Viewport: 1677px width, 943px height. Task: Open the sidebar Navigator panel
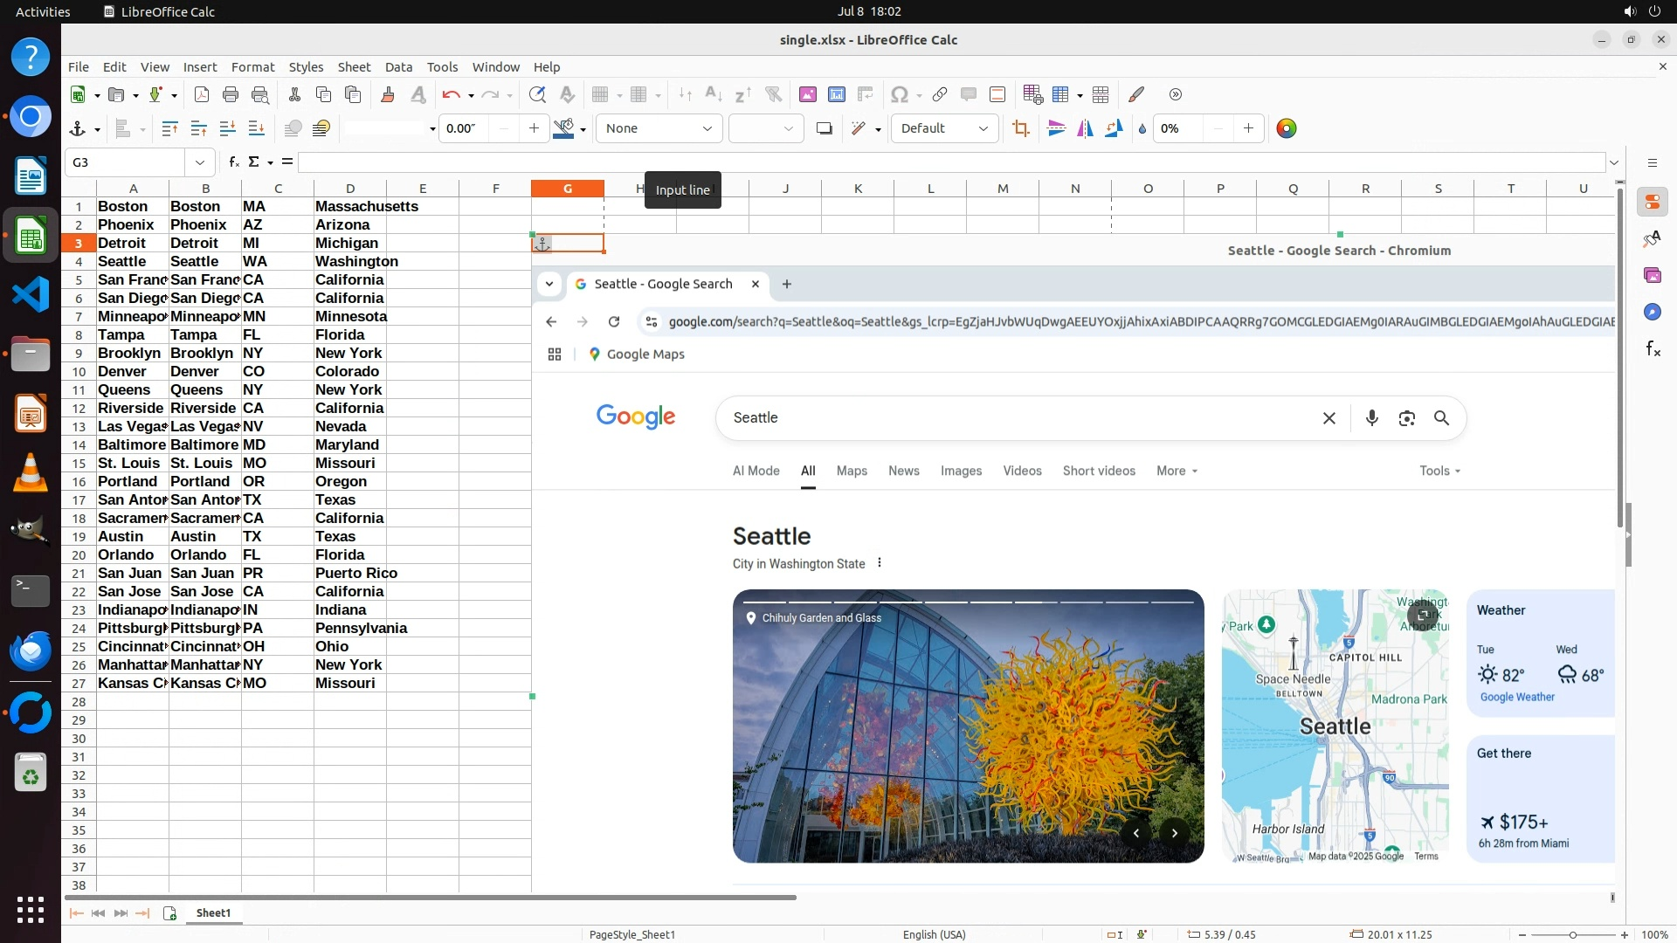[x=1652, y=312]
